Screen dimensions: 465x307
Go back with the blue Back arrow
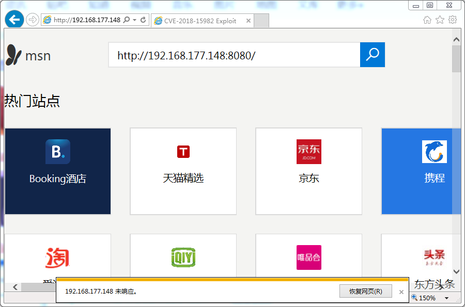[14, 20]
